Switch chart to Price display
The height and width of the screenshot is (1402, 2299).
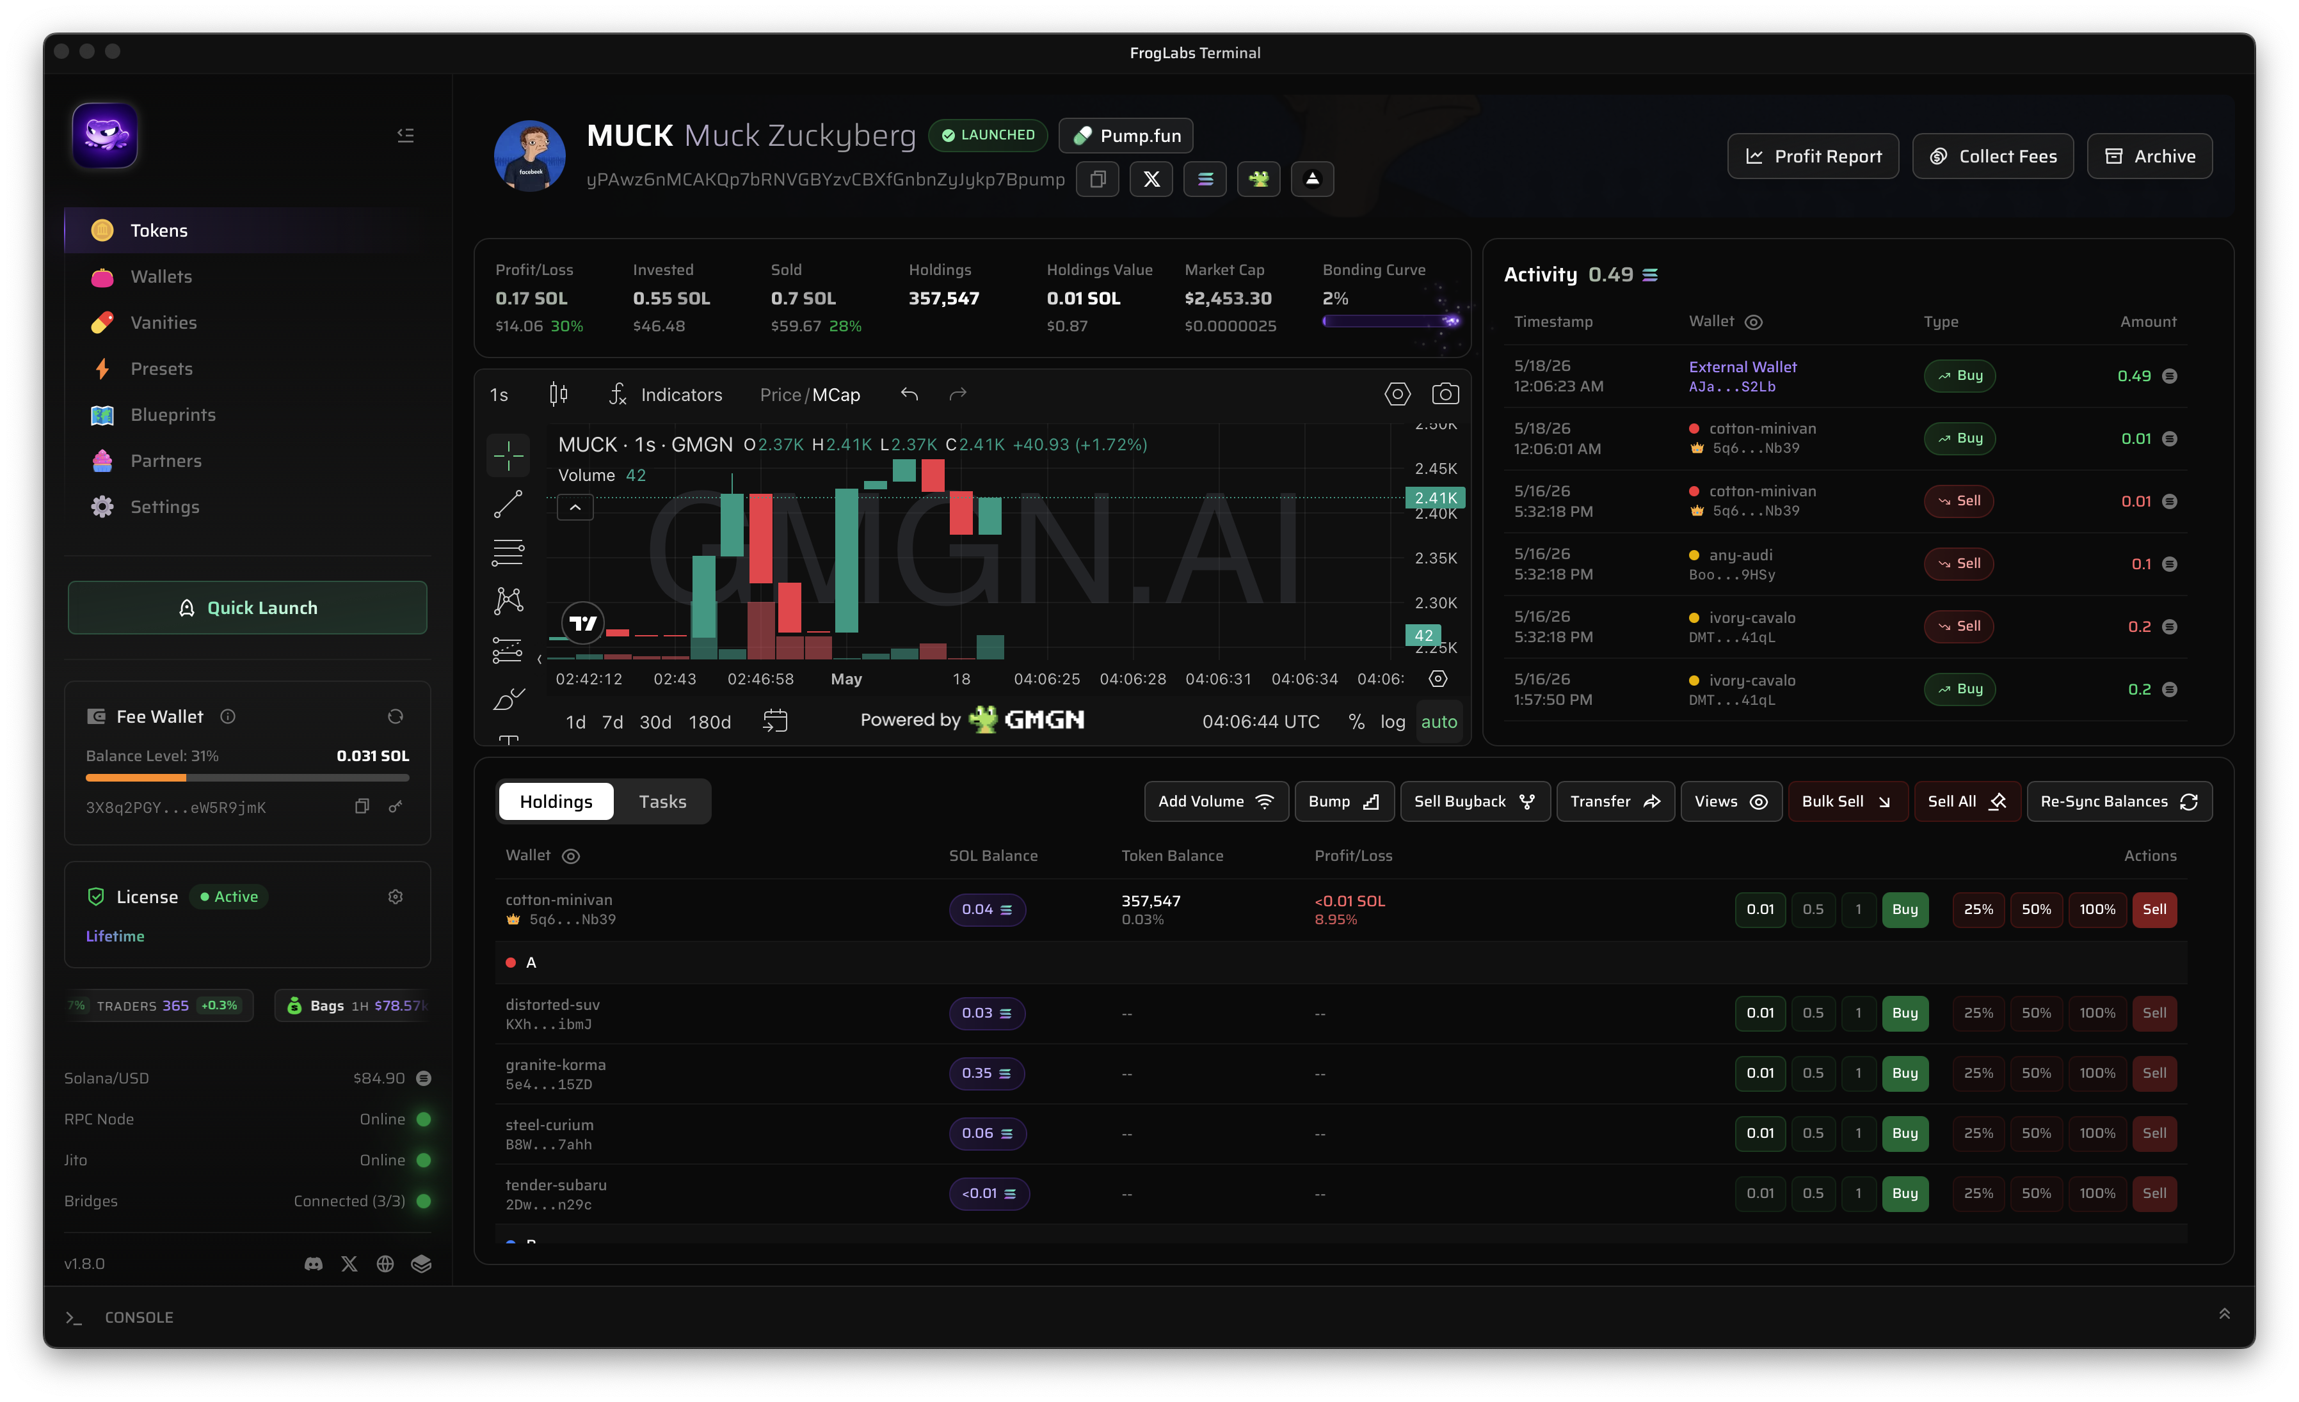coord(780,394)
